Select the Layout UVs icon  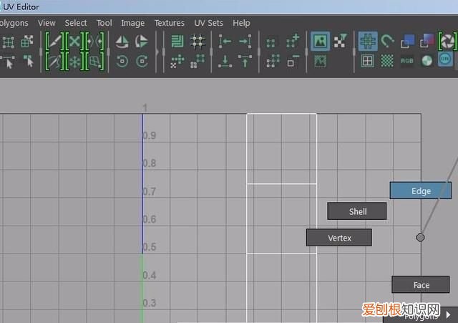177,42
